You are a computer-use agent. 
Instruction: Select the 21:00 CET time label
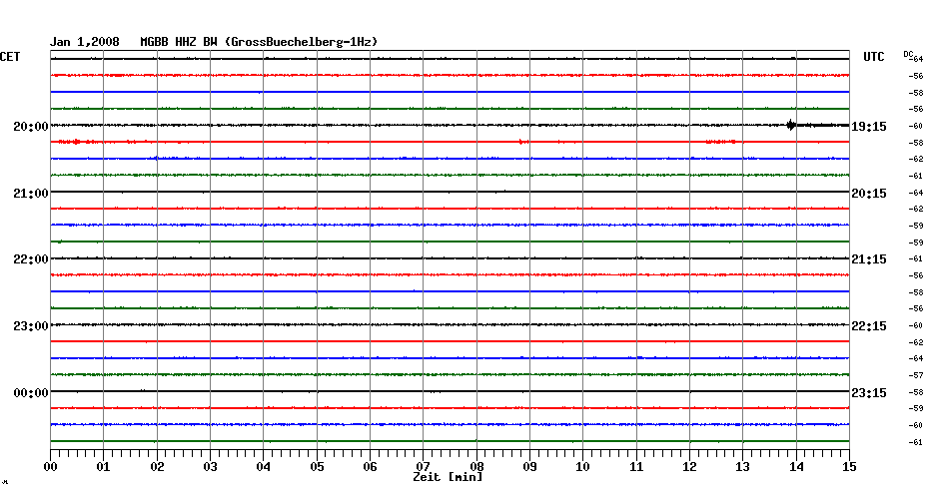tap(31, 194)
